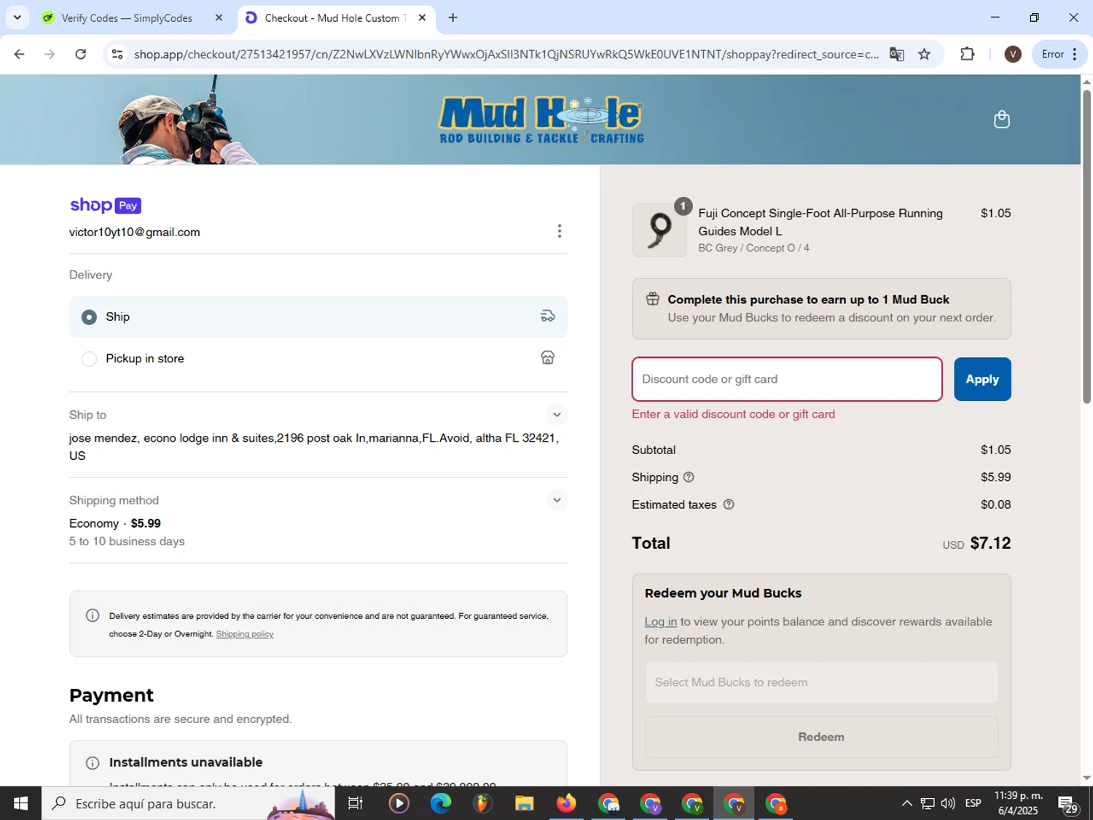Click the page vertical scrollbar
Screen dimensions: 1093x820
(1086, 248)
